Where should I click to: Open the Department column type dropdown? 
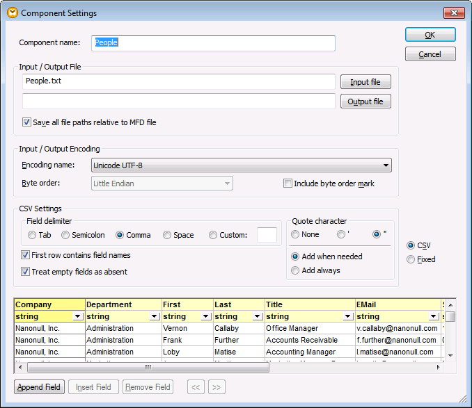pos(155,316)
